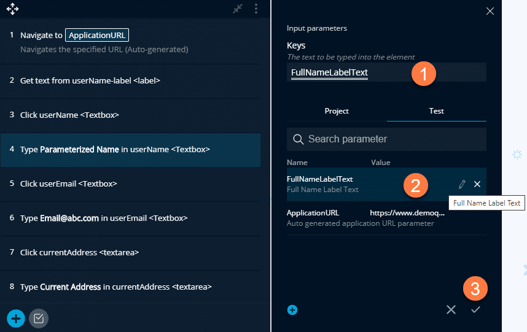The height and width of the screenshot is (332, 527).
Task: Click the Search parameter field
Action: click(x=386, y=139)
